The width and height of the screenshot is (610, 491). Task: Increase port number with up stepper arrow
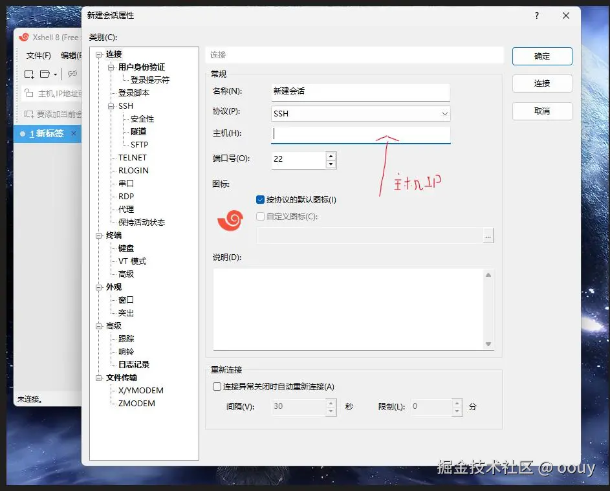[331, 156]
